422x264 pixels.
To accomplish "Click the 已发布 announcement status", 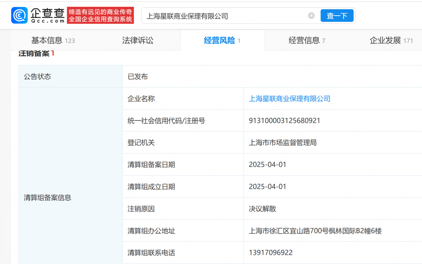I will tap(138, 77).
